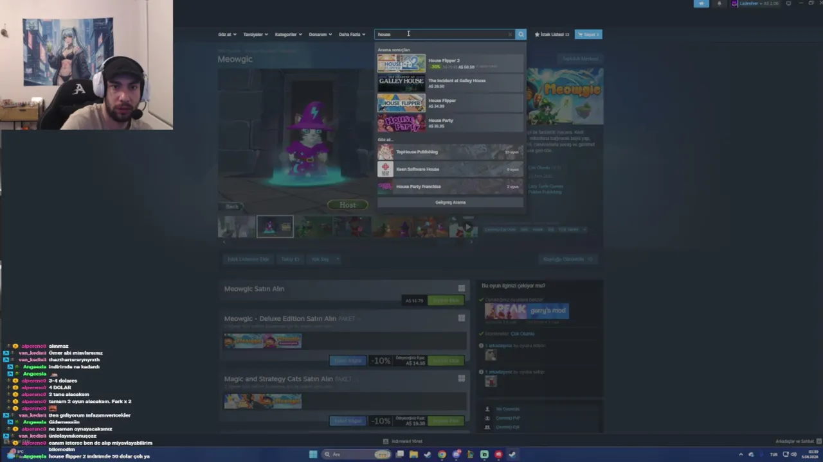
Task: Open bundle info for Magic and Strategy Cats
Action: click(x=348, y=421)
